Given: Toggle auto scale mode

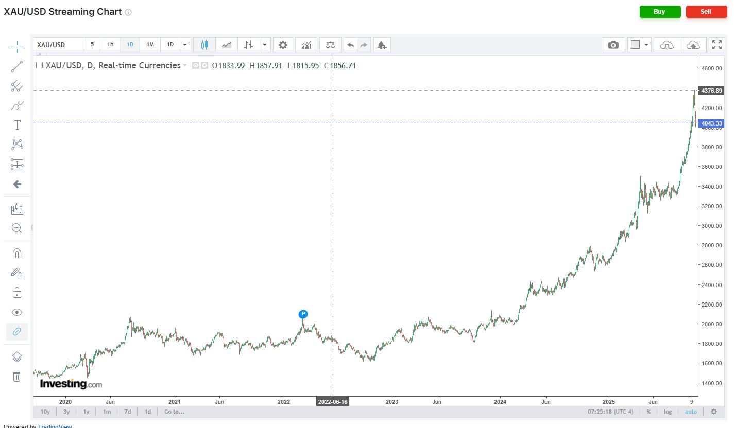Looking at the screenshot, I should click(691, 412).
